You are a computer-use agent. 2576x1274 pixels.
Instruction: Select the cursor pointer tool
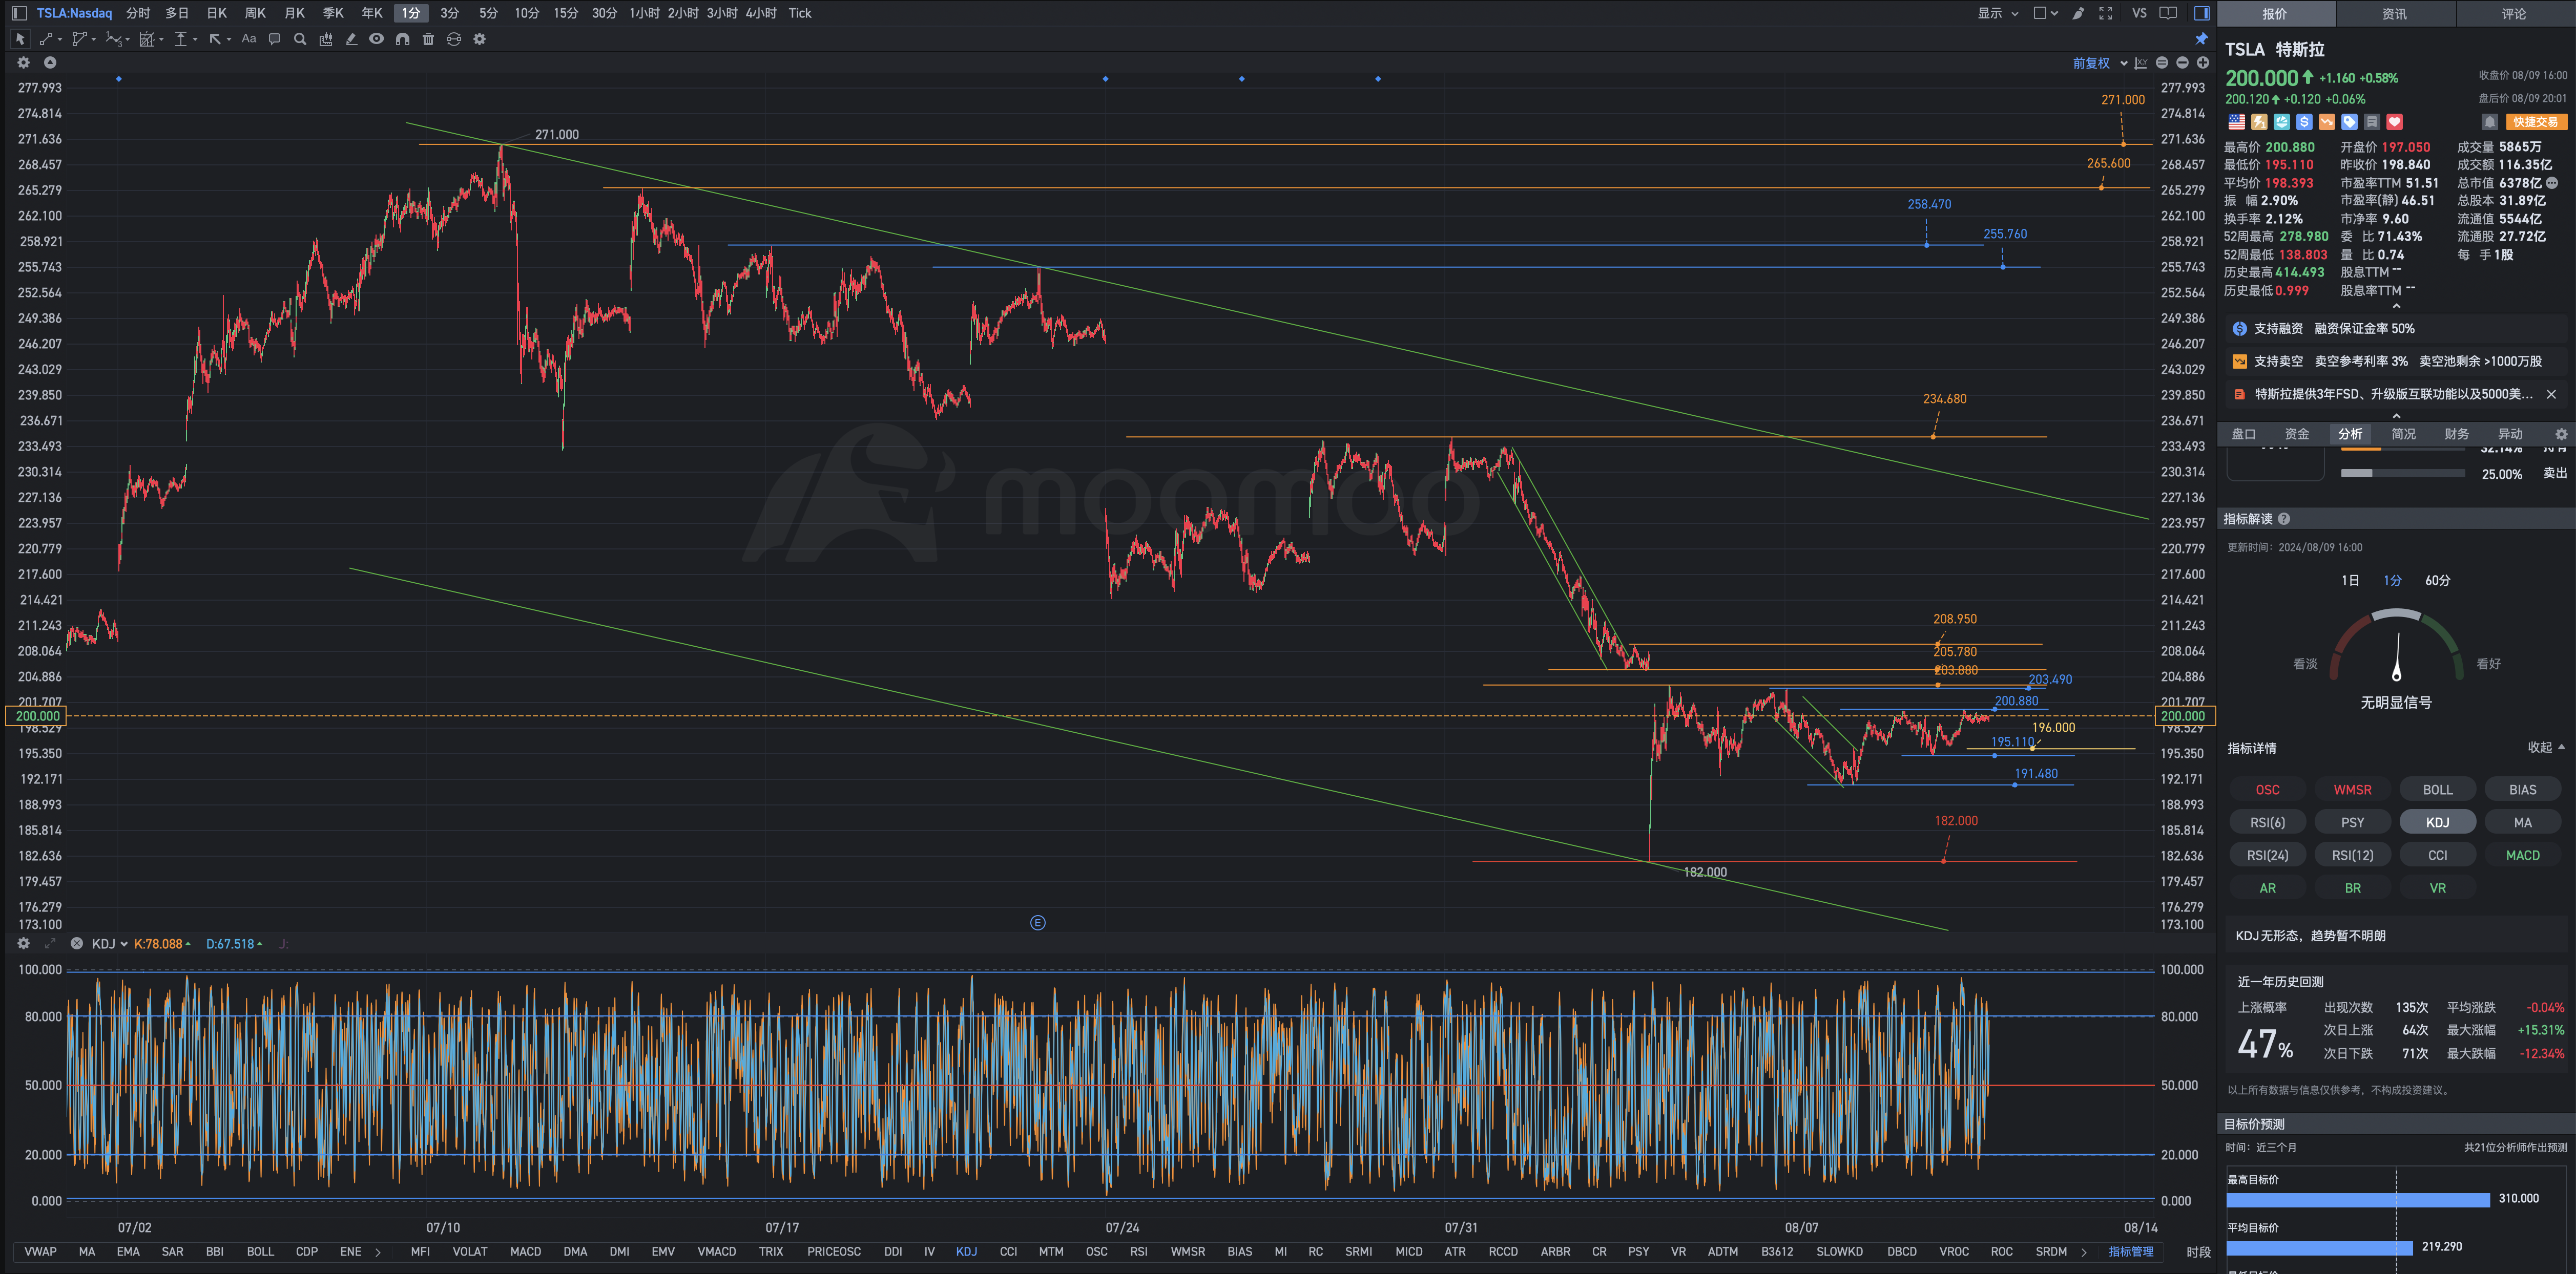point(20,39)
